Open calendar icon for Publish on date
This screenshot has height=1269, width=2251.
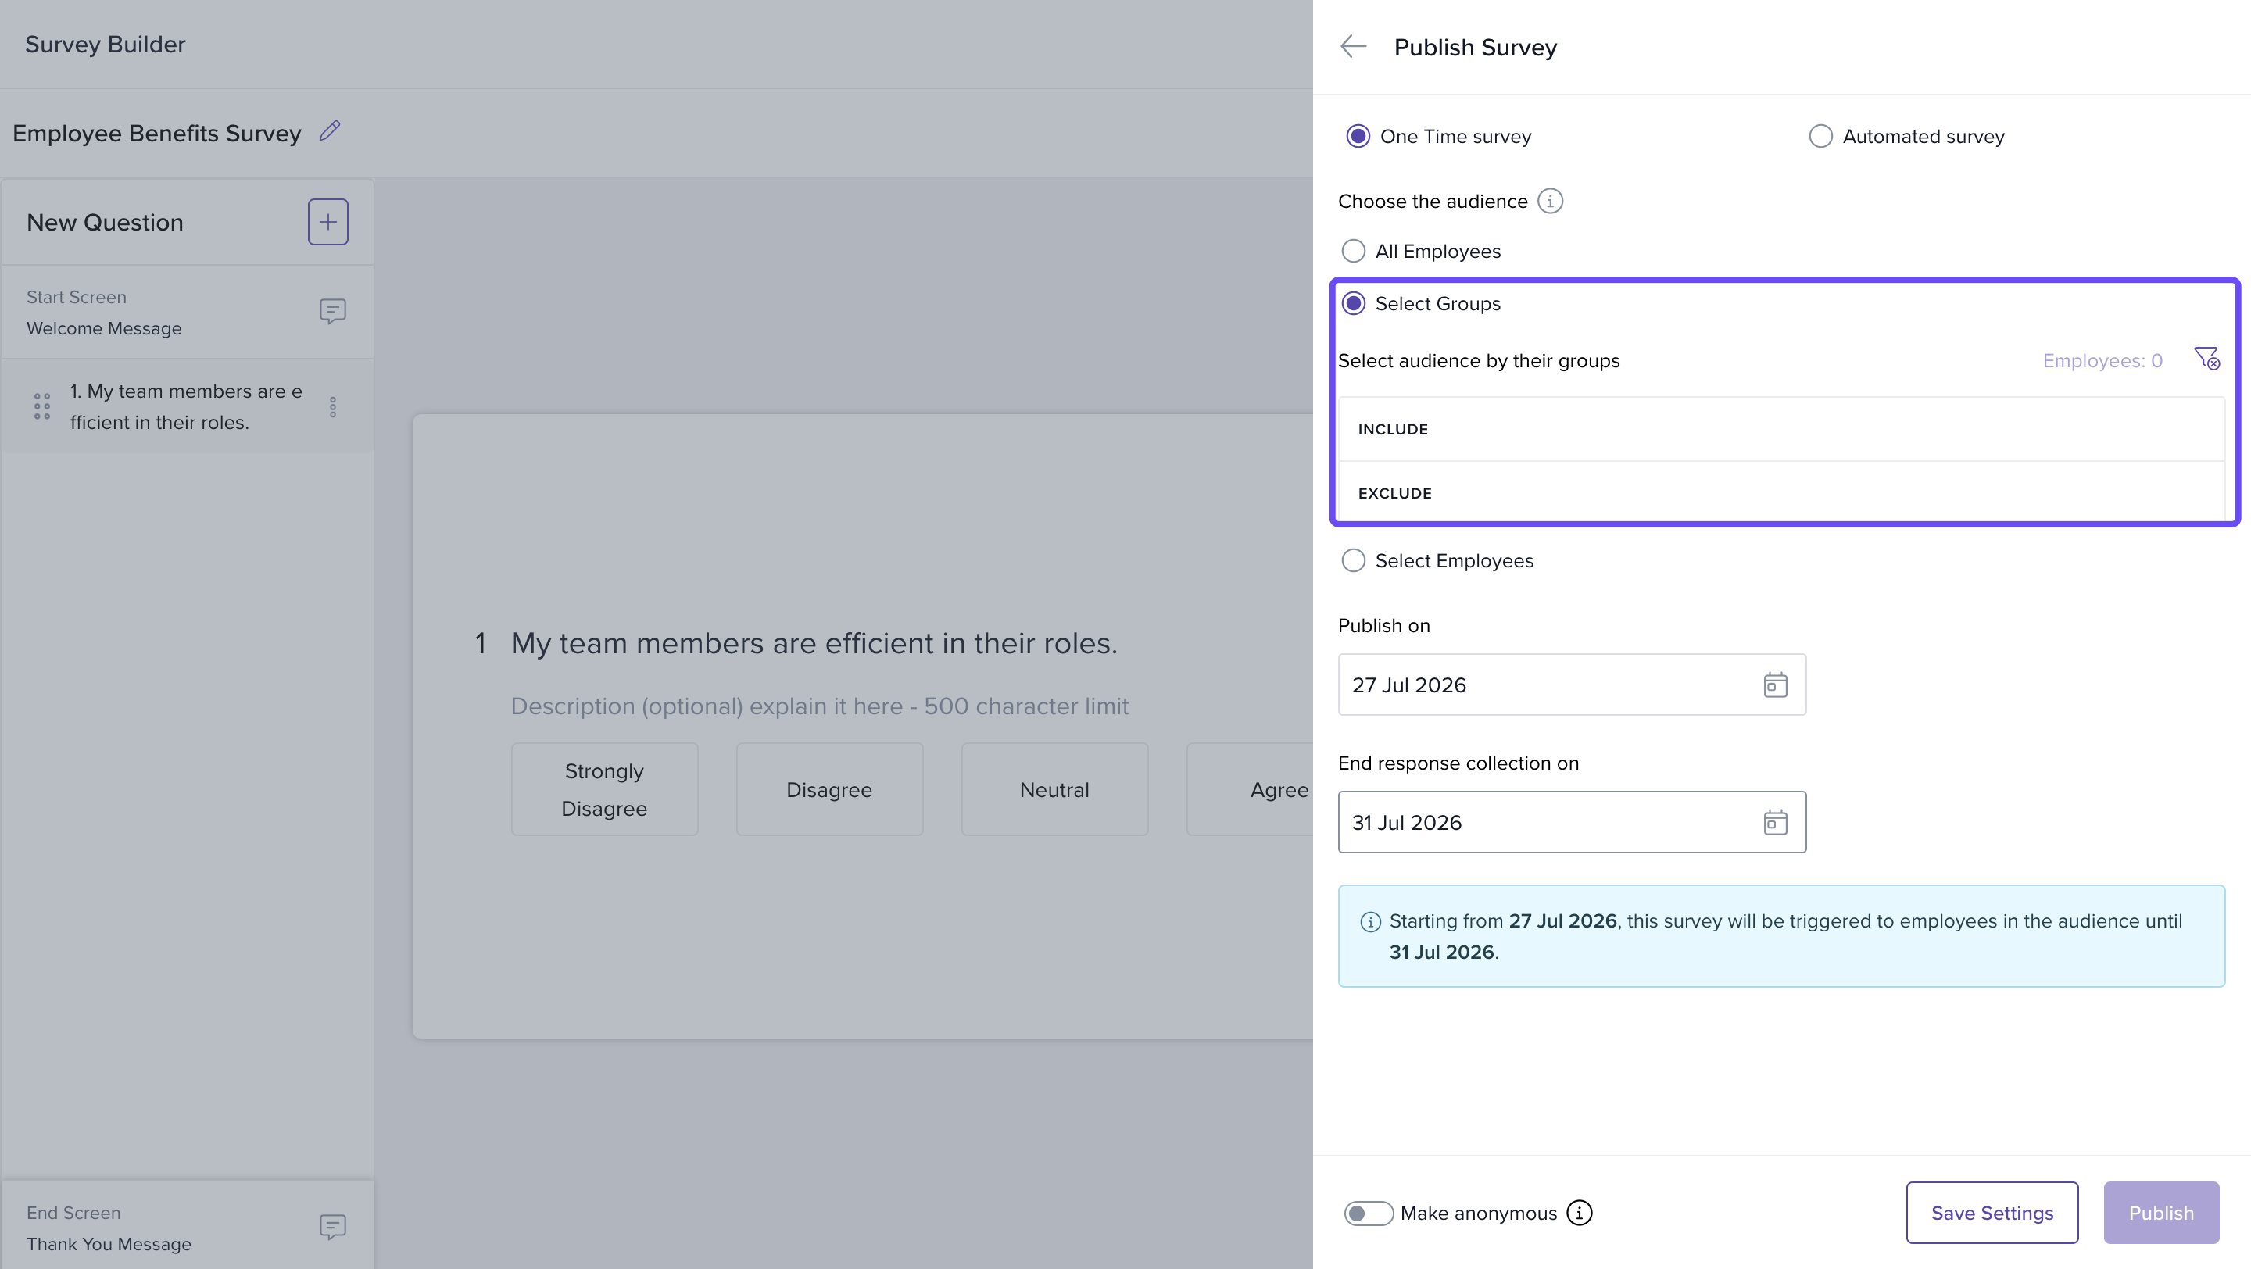tap(1775, 685)
